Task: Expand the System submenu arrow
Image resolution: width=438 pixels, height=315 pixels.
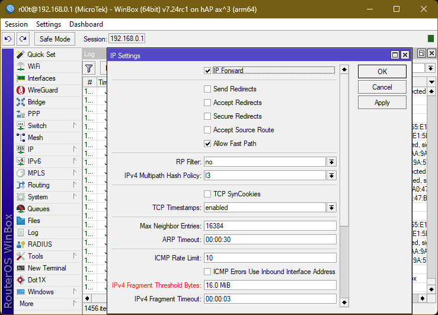Action: click(75, 197)
